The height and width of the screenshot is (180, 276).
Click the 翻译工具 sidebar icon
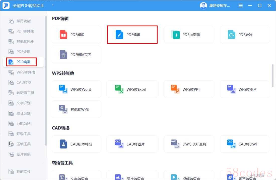[x=11, y=134]
